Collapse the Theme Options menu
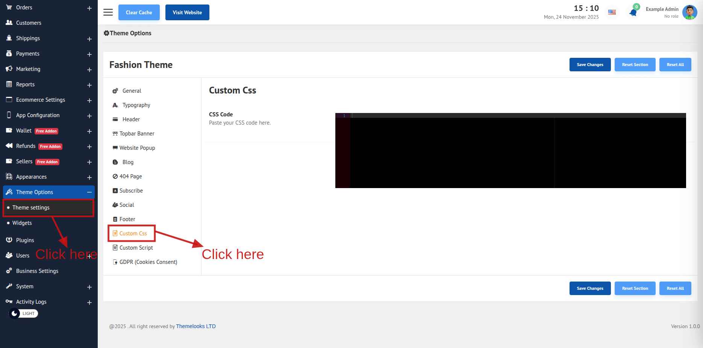 pyautogui.click(x=89, y=192)
